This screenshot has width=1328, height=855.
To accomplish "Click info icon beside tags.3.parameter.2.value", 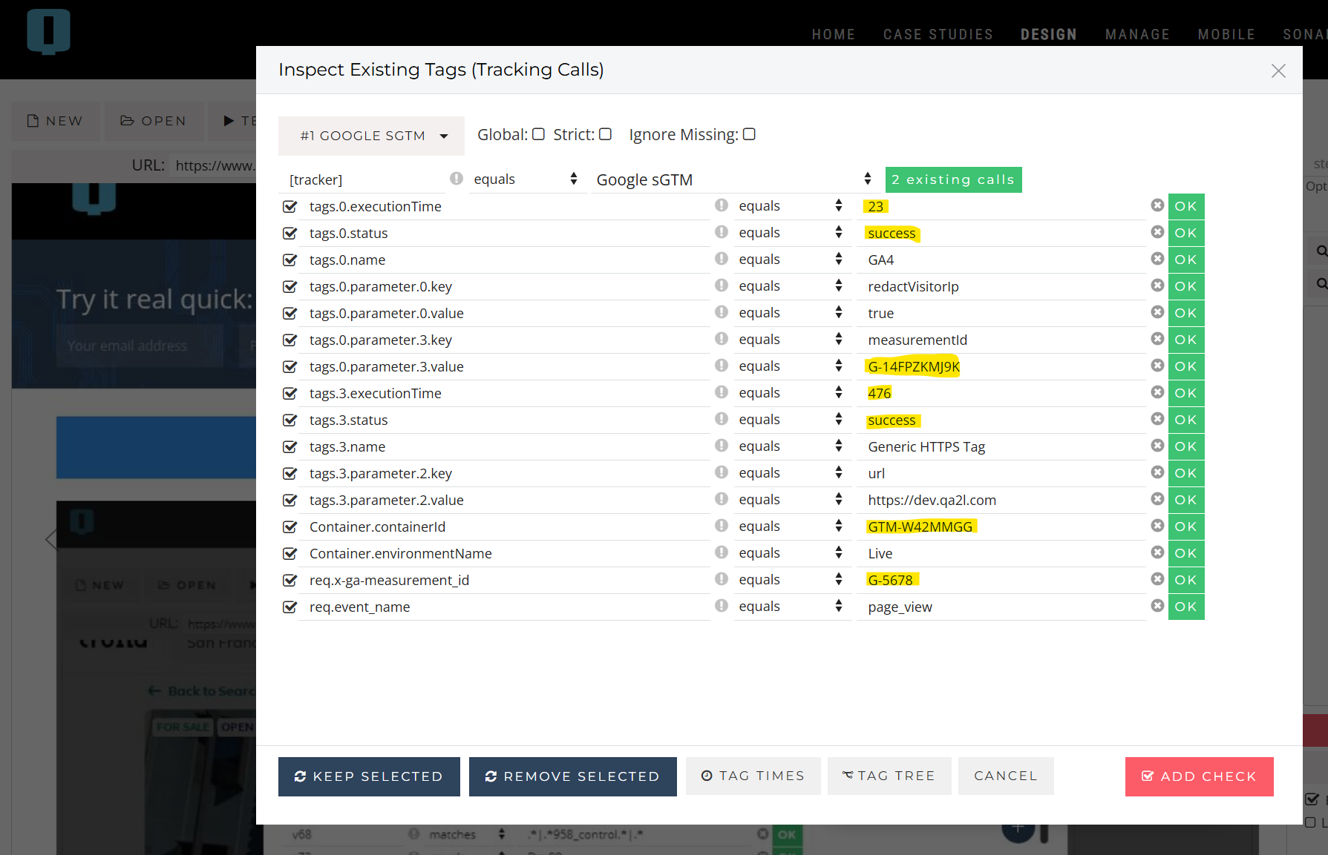I will [721, 499].
